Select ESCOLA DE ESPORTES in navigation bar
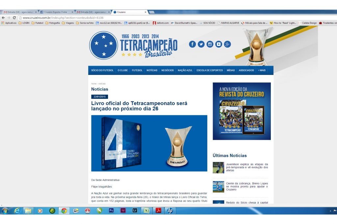The image size is (337, 224). point(209,70)
